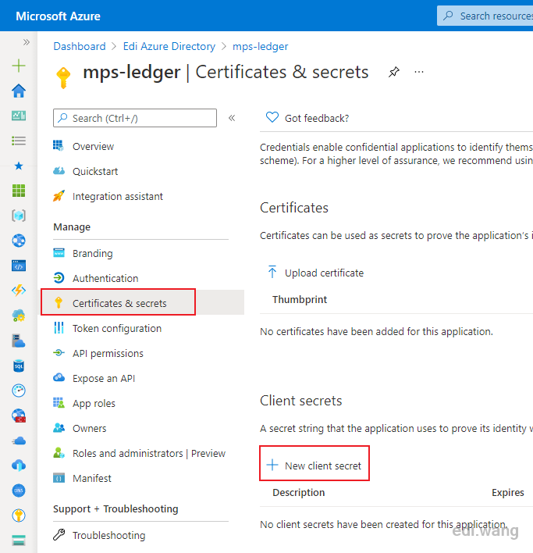Open the DNS zones icon

19,491
